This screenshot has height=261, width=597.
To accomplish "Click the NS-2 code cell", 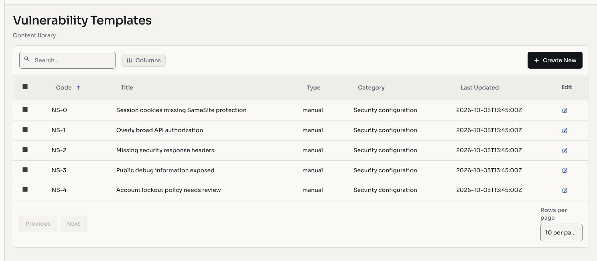I will click(59, 150).
